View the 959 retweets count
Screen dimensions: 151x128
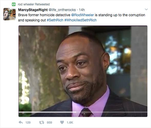tap(49, 123)
